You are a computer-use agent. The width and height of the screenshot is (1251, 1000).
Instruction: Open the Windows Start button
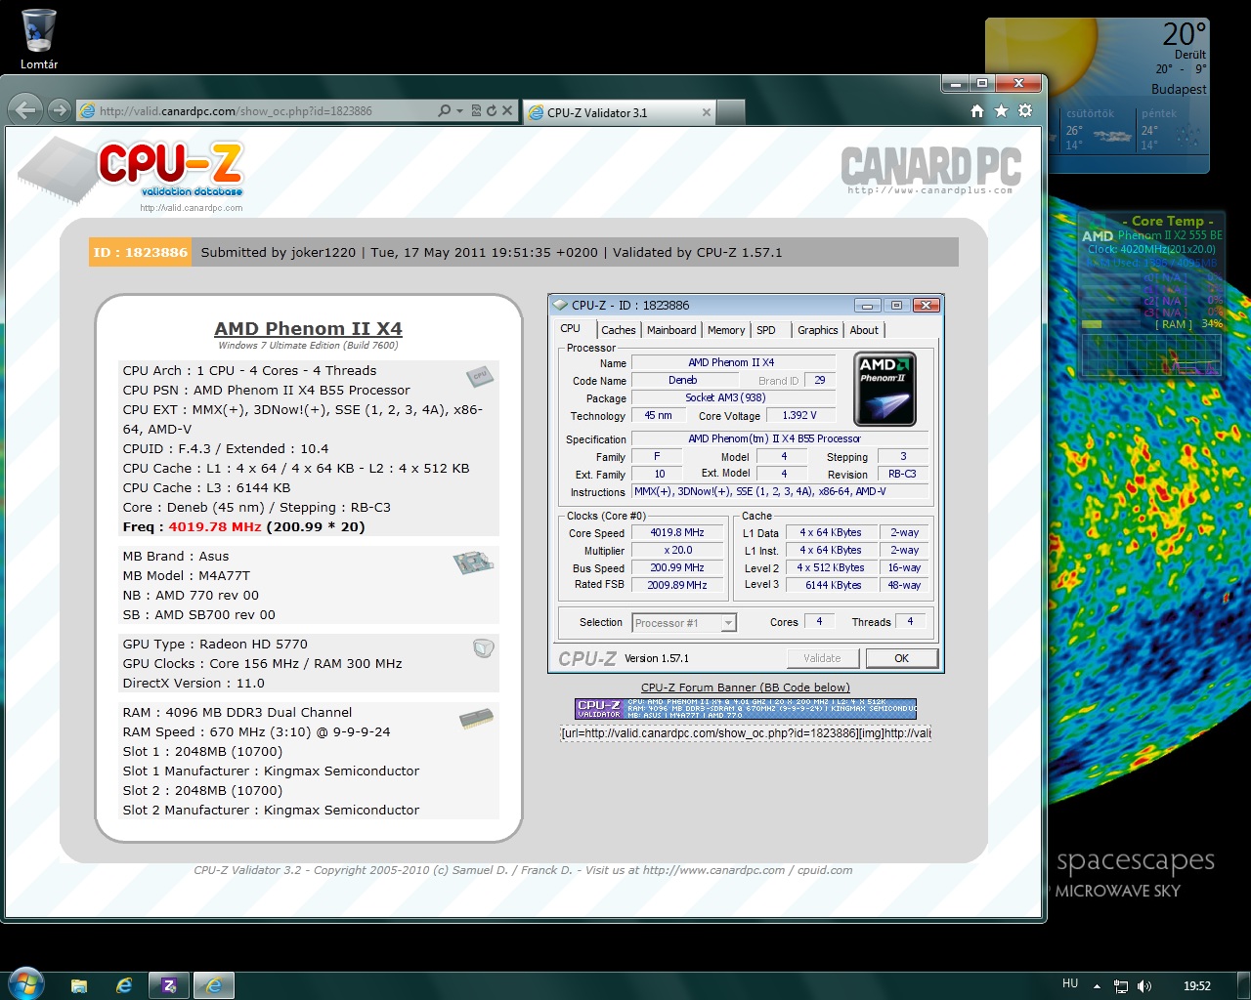(24, 984)
